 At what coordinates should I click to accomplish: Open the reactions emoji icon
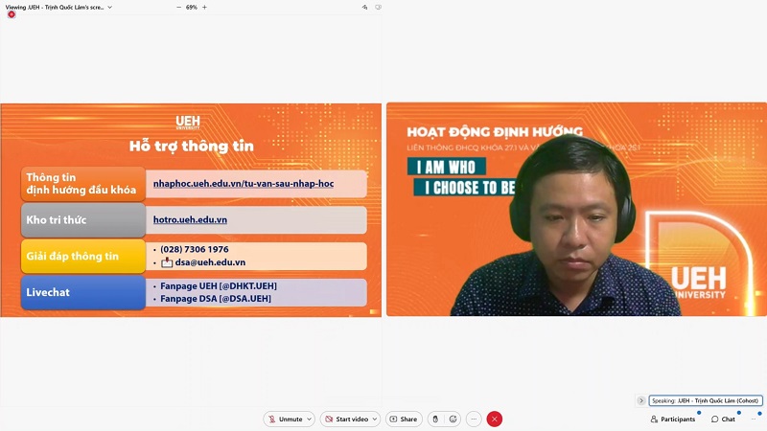pyautogui.click(x=453, y=419)
